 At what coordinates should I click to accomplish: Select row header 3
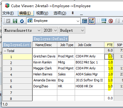(17, 69)
